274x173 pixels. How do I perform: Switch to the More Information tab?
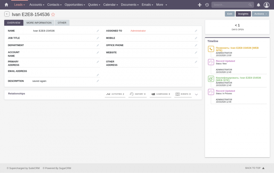(39, 23)
